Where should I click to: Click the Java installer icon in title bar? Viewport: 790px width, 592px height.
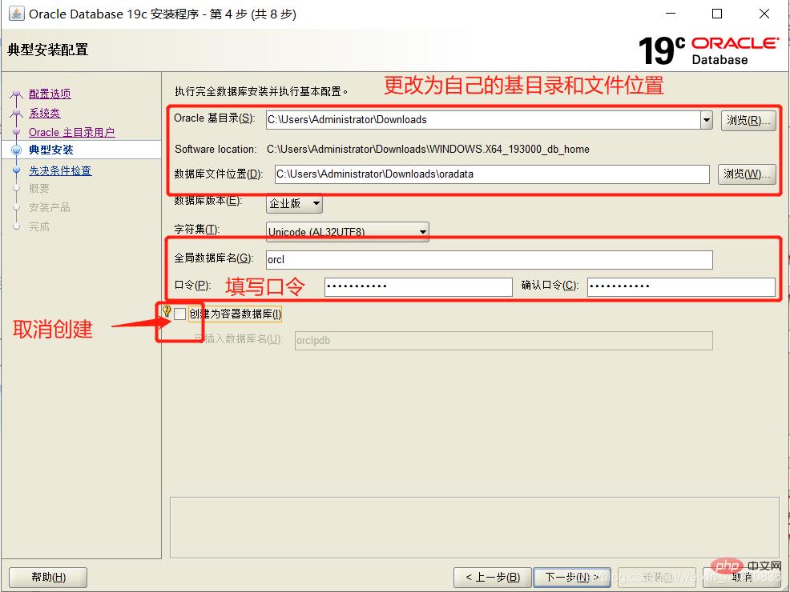tap(16, 14)
